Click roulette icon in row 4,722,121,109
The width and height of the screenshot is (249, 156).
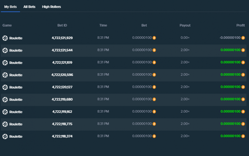pos(5,63)
